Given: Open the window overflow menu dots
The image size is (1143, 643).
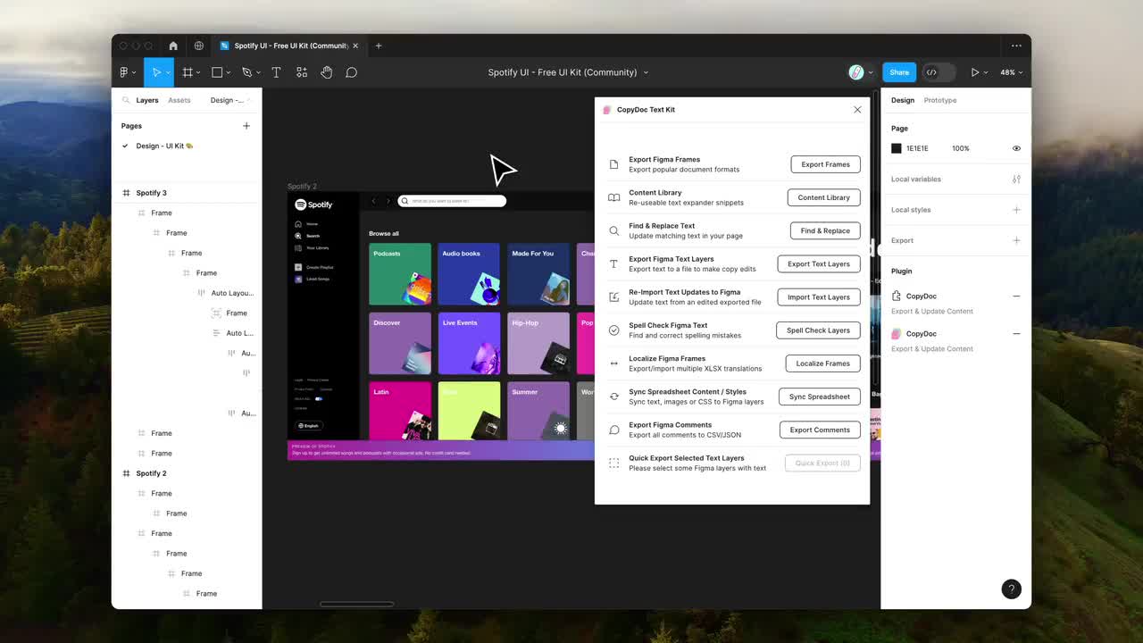Looking at the screenshot, I should point(1016,46).
